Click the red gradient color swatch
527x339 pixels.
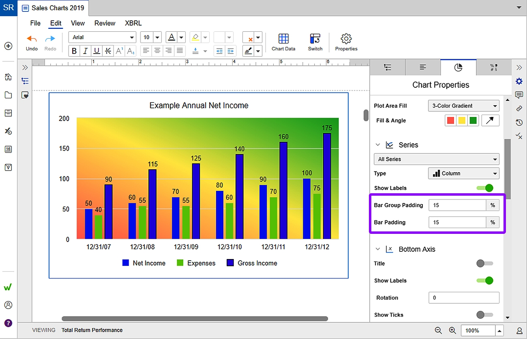coord(450,120)
